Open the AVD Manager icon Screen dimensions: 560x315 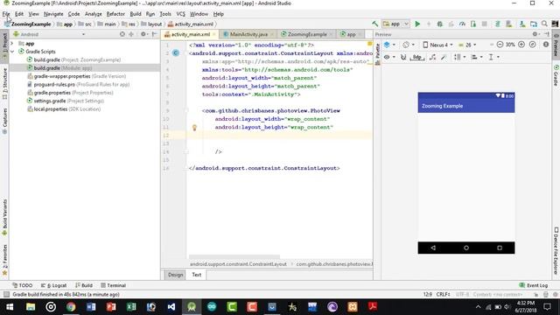509,24
